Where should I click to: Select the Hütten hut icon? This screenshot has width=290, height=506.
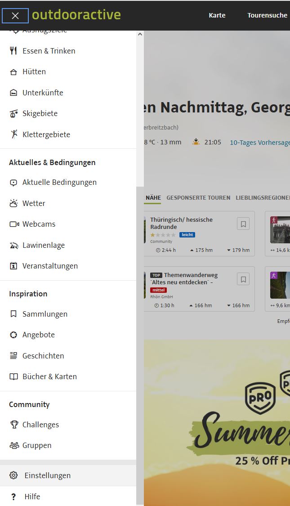point(13,72)
